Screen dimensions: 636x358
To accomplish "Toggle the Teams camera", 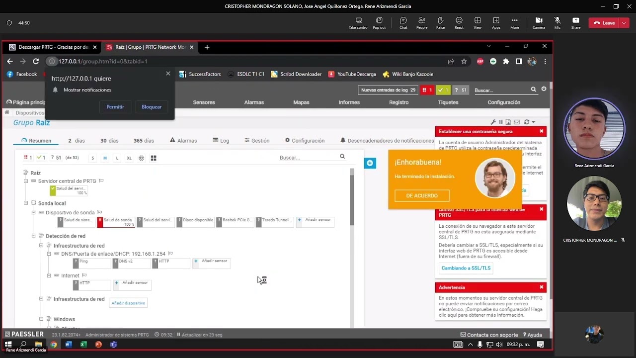I will tap(539, 22).
